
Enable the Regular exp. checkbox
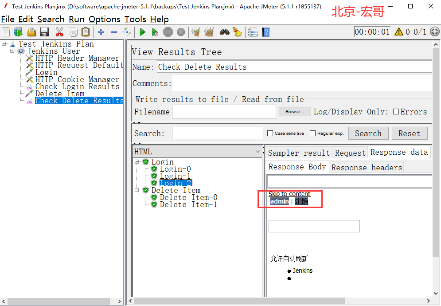coord(312,133)
